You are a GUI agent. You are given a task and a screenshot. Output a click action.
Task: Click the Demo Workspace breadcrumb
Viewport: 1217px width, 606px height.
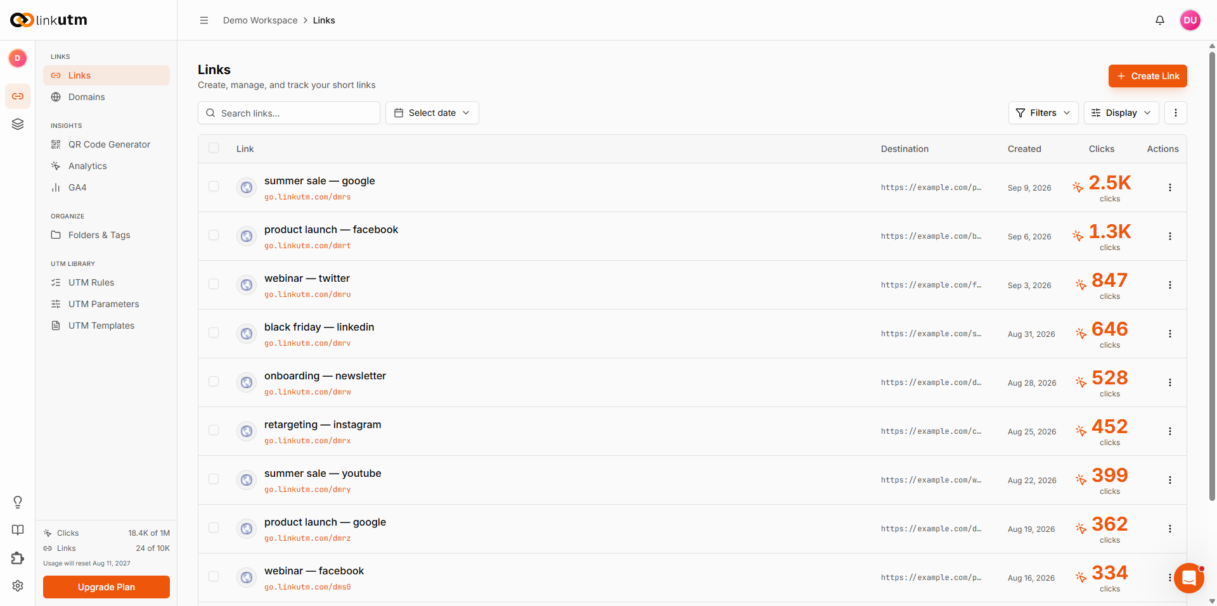pyautogui.click(x=260, y=20)
